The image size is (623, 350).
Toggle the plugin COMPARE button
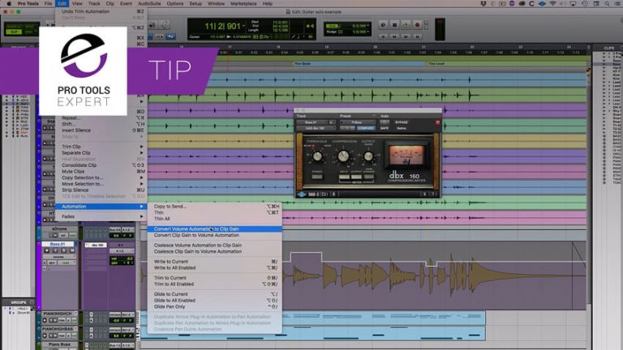[366, 128]
